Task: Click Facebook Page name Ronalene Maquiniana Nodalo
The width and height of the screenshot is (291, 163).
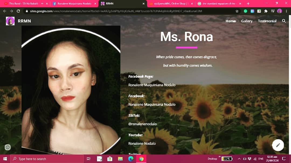Action: (x=152, y=85)
